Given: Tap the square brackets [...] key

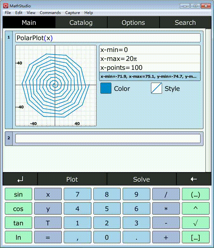Looking at the screenshot, I should tap(196, 237).
